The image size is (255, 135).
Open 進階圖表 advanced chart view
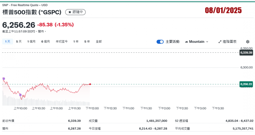[227, 42]
